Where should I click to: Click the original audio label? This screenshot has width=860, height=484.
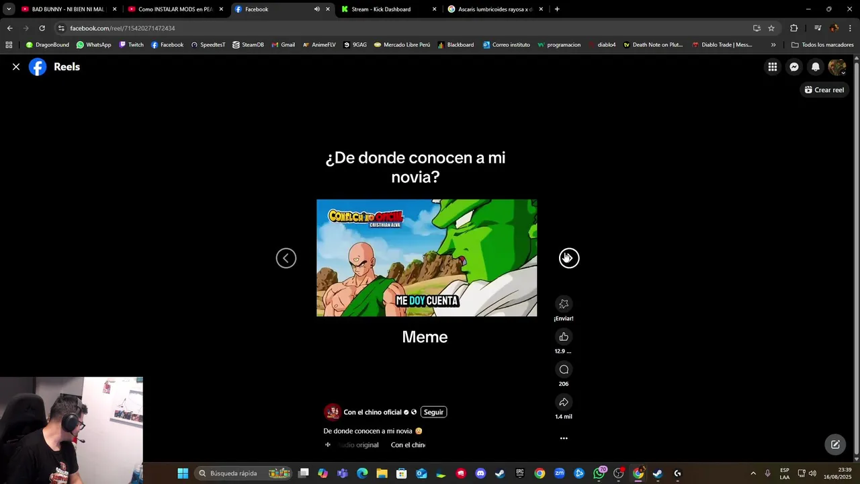coord(358,445)
